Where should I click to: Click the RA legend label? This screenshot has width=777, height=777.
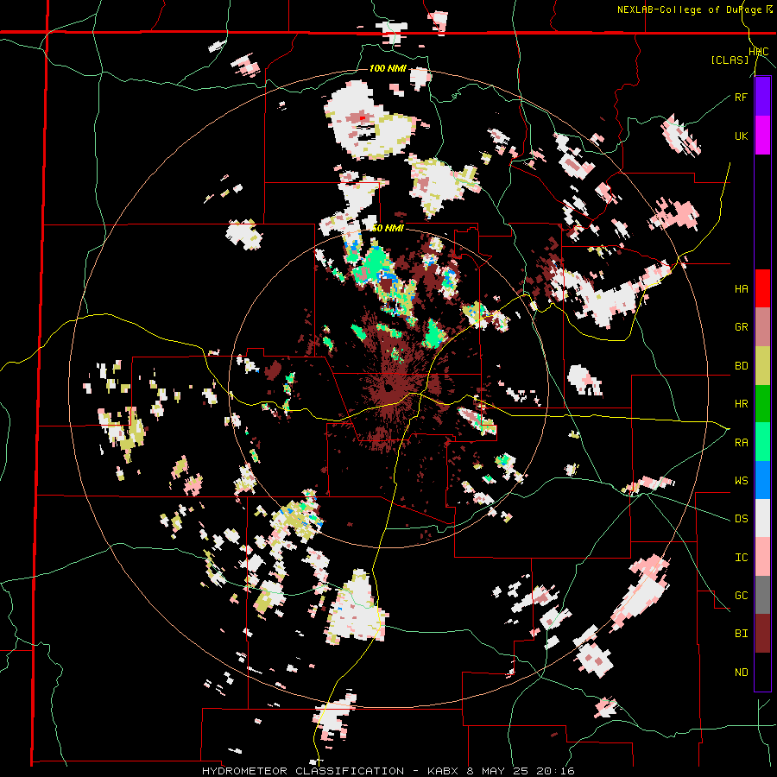pyautogui.click(x=741, y=443)
